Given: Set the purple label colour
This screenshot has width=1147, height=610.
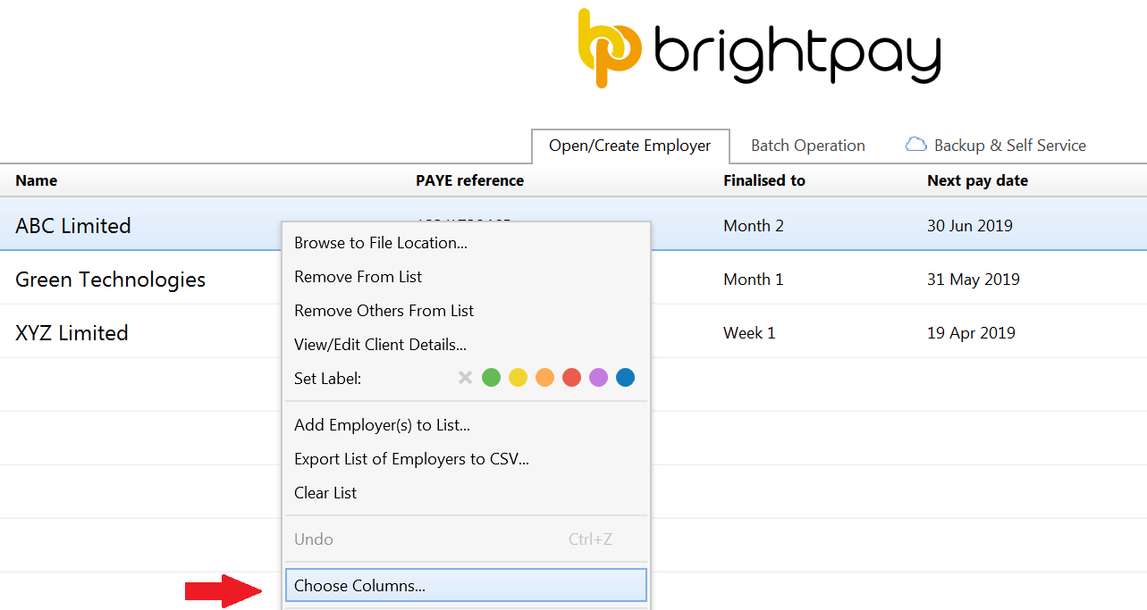Looking at the screenshot, I should (x=598, y=378).
